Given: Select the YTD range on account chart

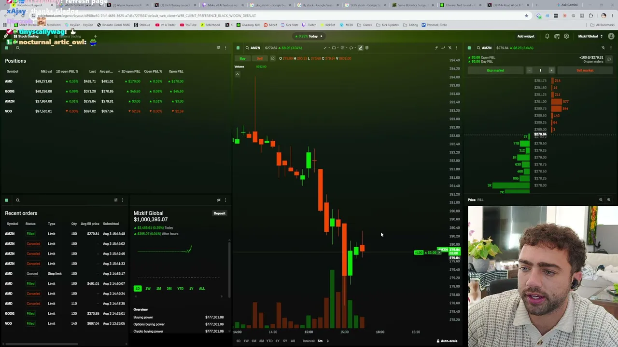Looking at the screenshot, I should click(180, 289).
